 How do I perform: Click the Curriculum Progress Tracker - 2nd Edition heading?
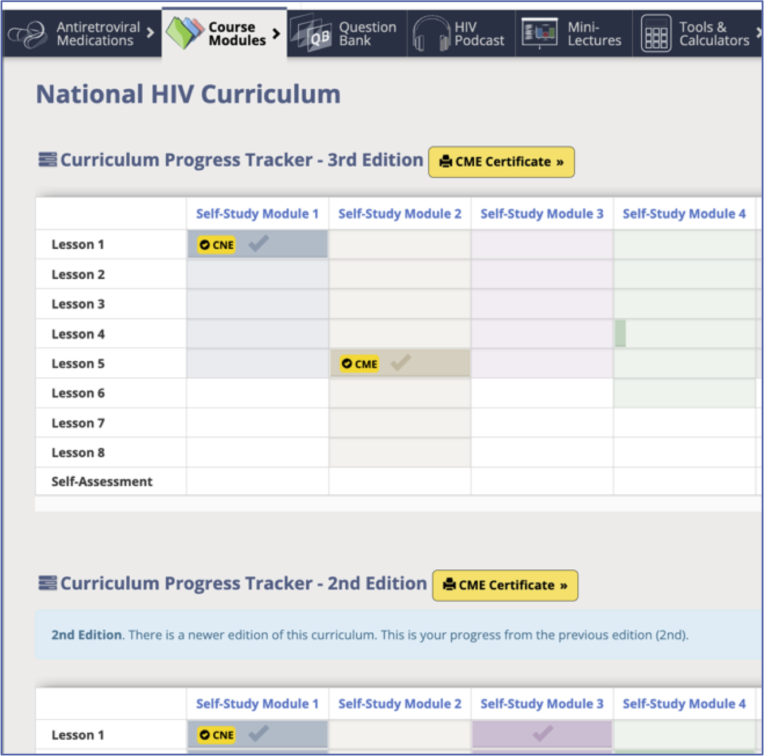pos(243,583)
